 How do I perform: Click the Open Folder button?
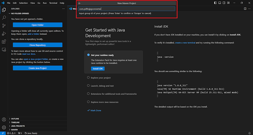click(x=38, y=25)
